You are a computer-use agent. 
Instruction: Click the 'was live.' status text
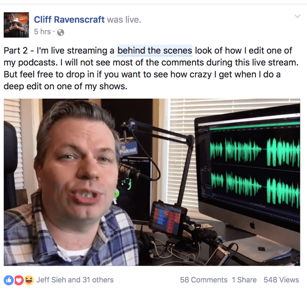click(x=124, y=20)
